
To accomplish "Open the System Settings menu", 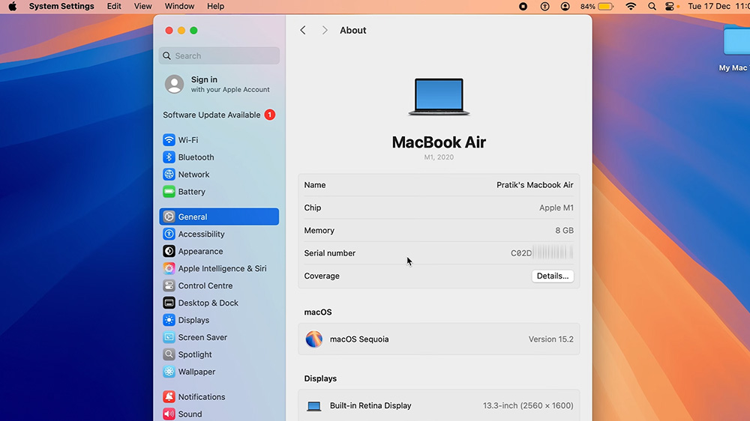I will point(61,6).
